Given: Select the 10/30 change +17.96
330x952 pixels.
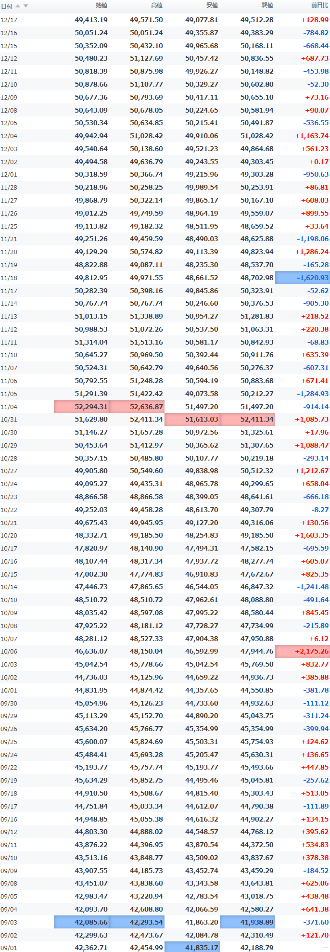Looking at the screenshot, I should 316,432.
